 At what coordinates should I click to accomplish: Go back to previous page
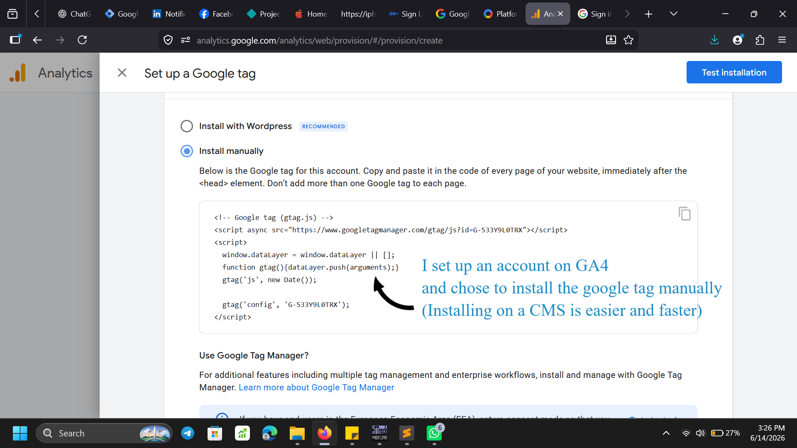point(37,40)
